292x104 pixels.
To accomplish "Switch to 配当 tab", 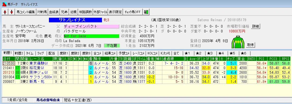I will tap(52, 53).
